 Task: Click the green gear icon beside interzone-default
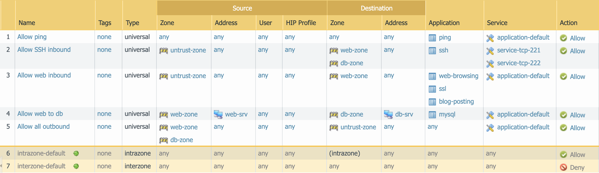coord(76,166)
